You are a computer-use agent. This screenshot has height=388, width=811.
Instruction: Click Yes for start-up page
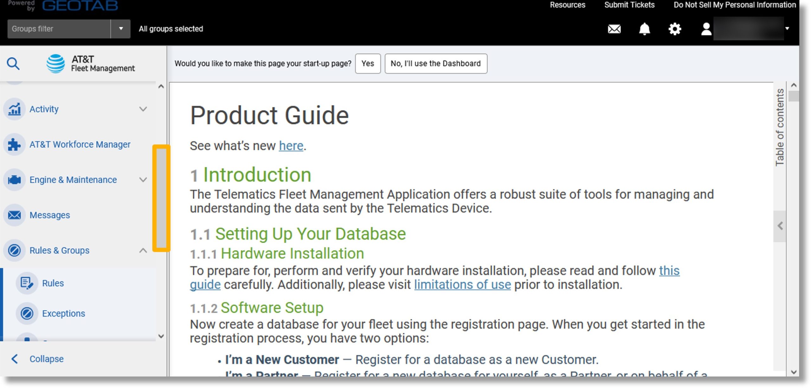coord(368,64)
